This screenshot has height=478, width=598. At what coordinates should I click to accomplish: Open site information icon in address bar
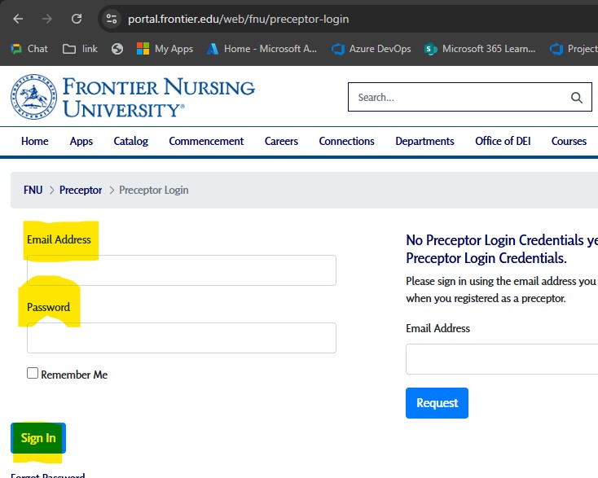click(112, 19)
